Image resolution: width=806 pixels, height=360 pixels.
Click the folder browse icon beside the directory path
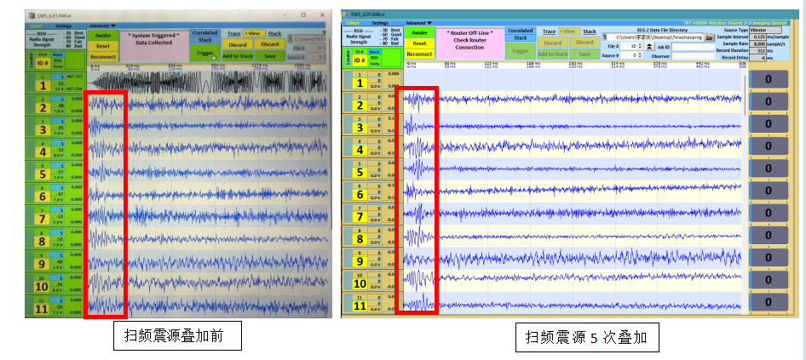[x=710, y=38]
